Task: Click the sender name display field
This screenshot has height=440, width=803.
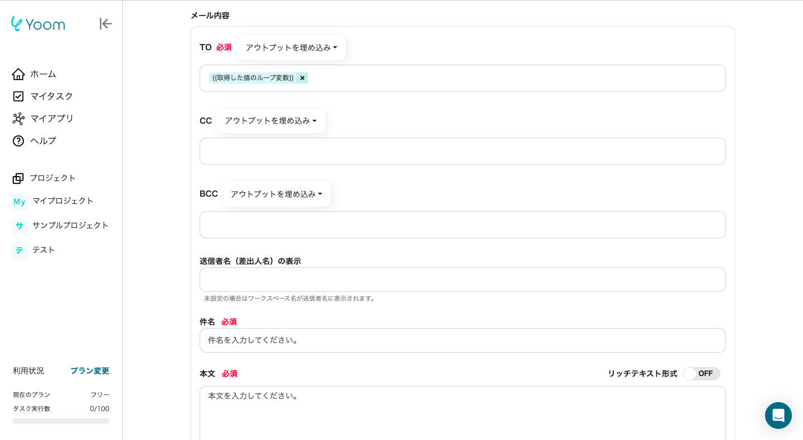Action: [x=462, y=280]
